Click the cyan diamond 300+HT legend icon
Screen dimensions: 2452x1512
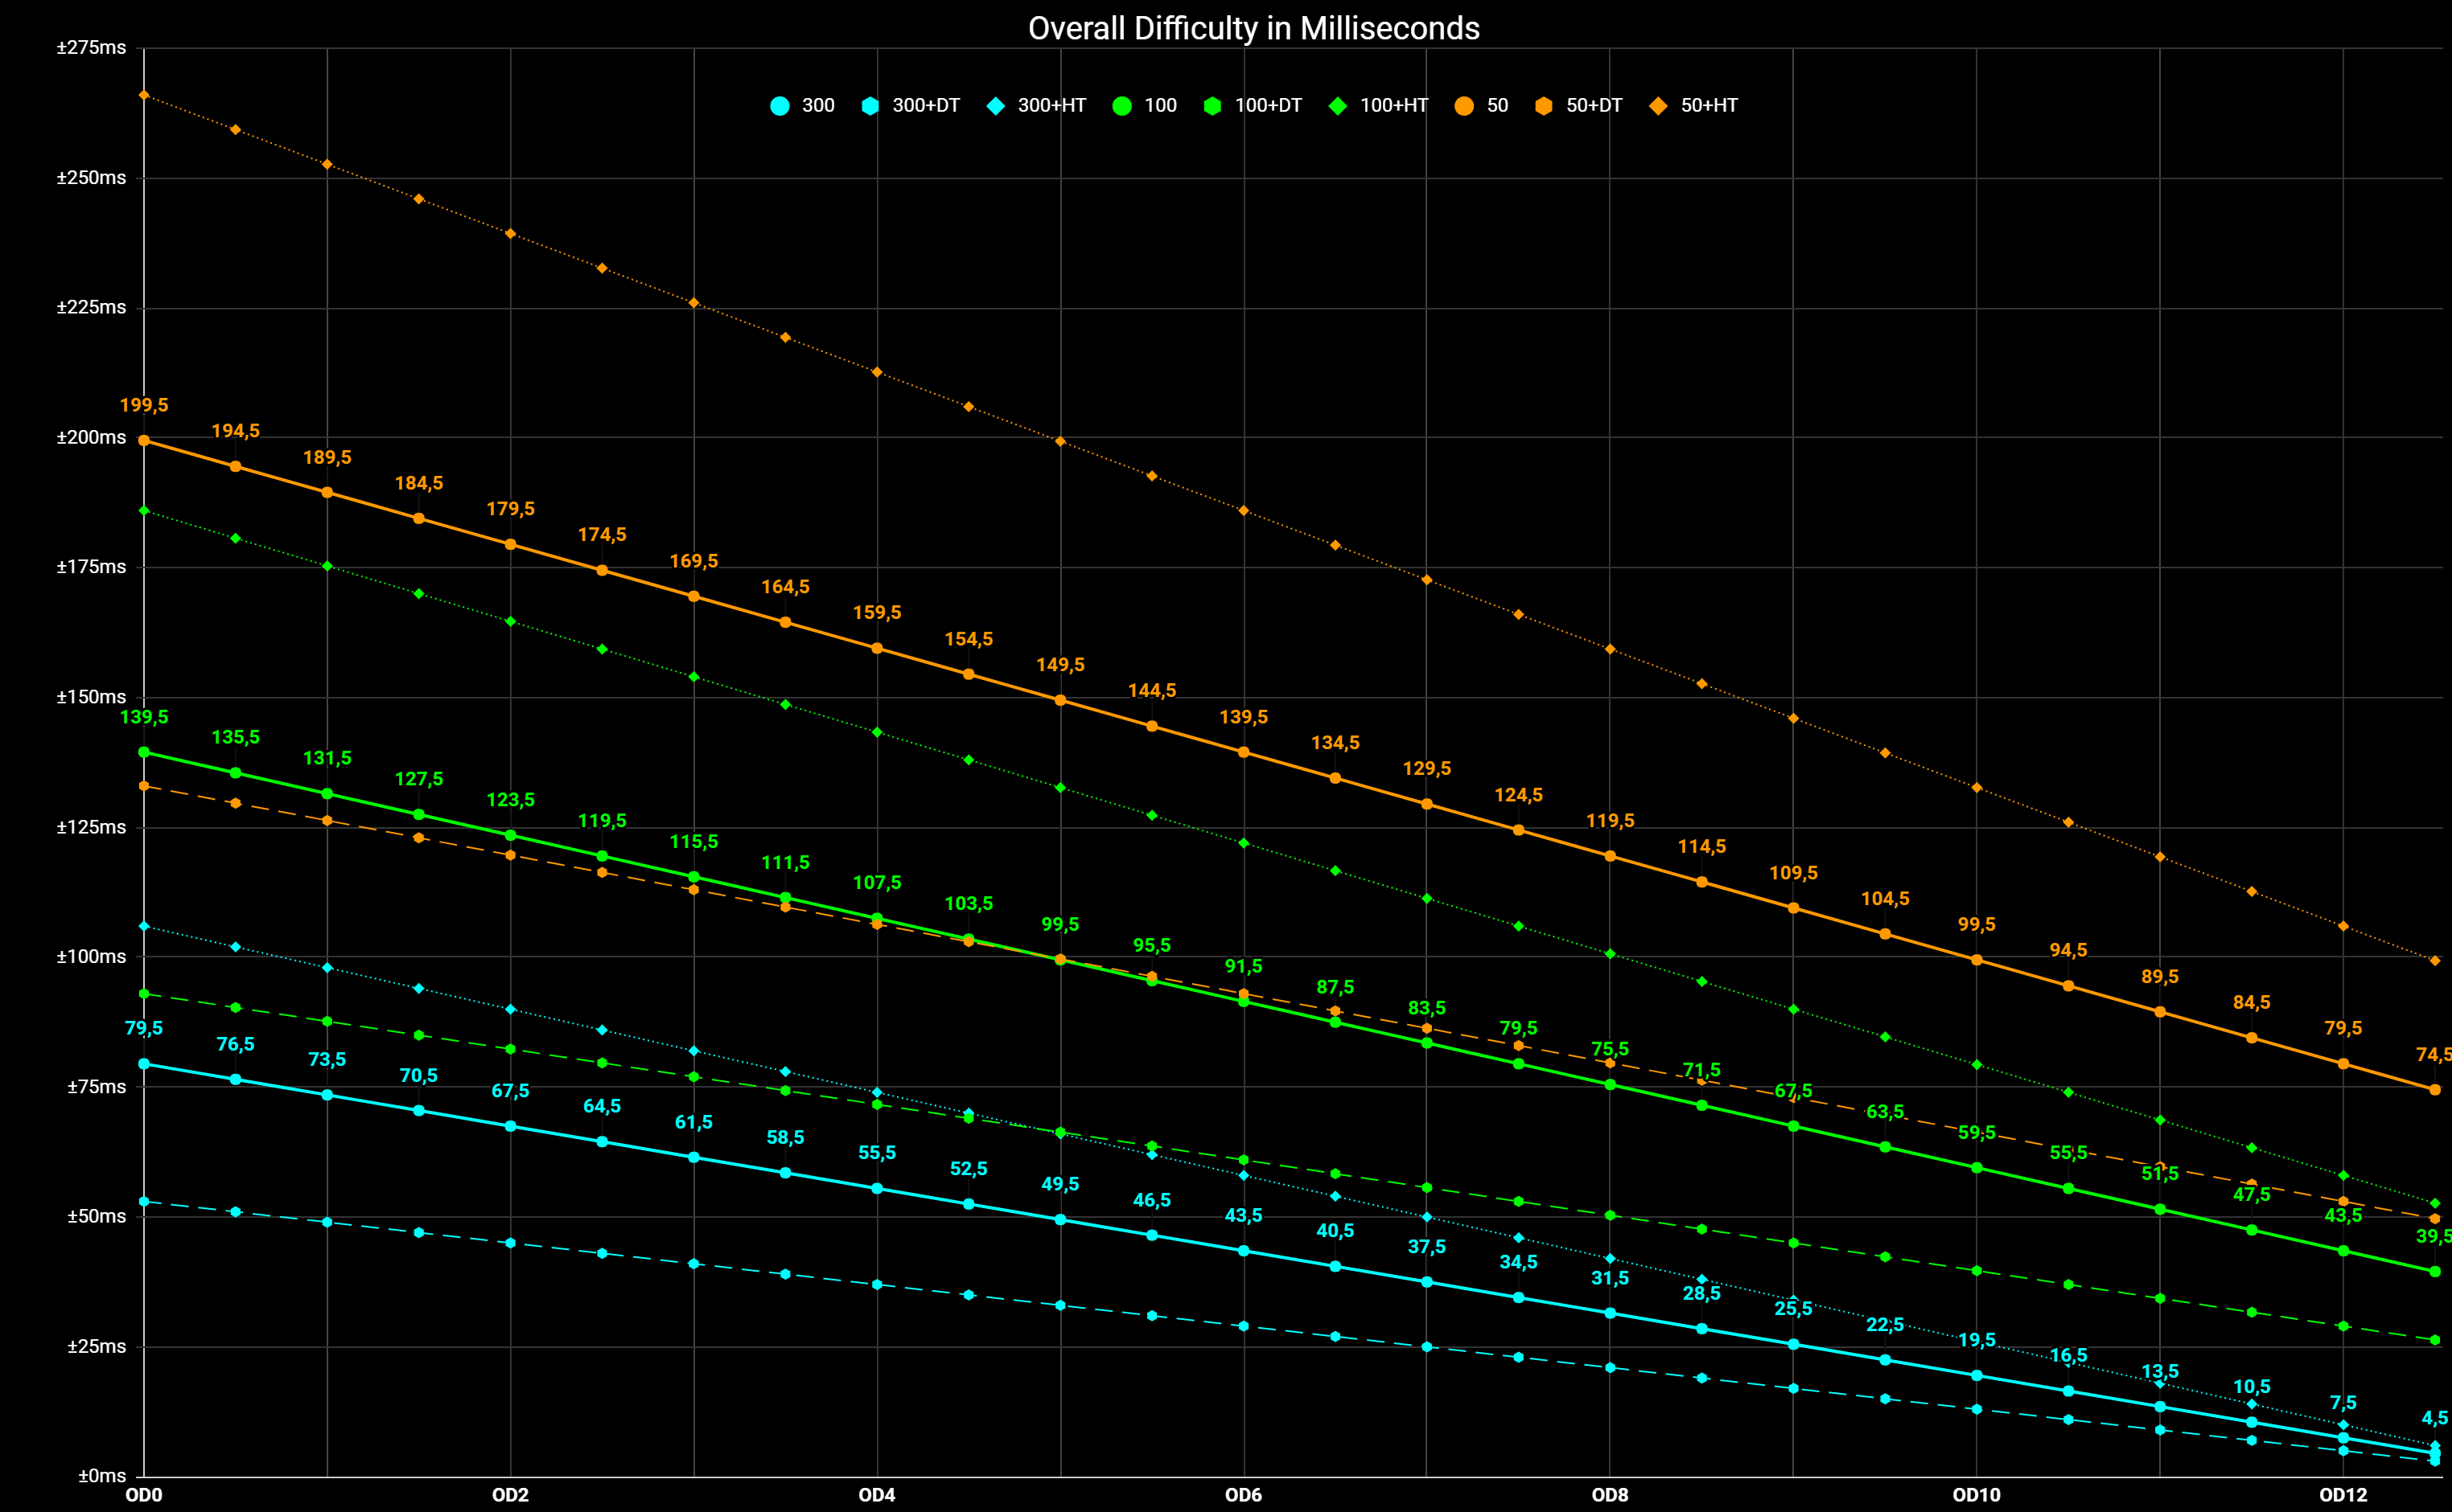(x=995, y=106)
